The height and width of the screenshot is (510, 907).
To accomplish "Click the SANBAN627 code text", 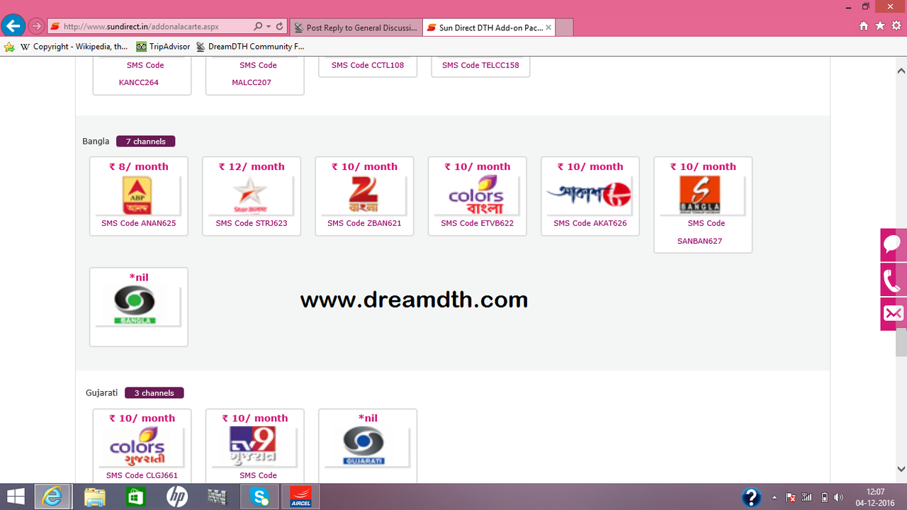I will pos(699,241).
